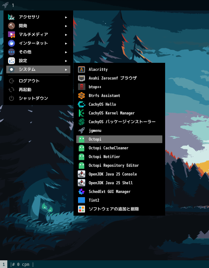
Task: Click the 'Tint2' label
Action: click(94, 200)
